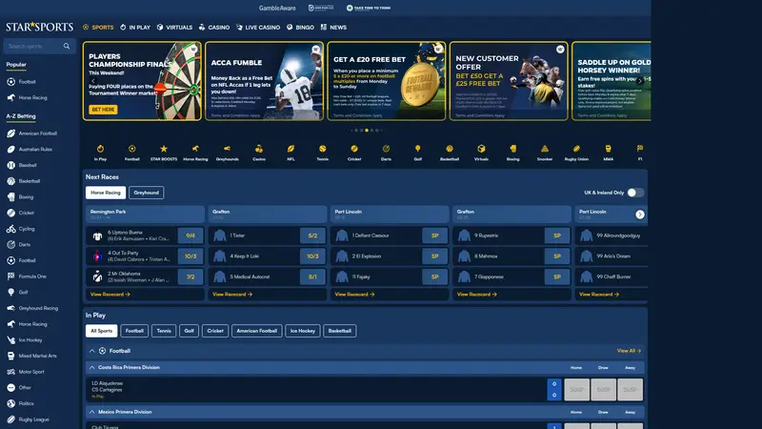Collapse the Mexico Primera Division group
Viewport: 762px width, 429px height.
[x=91, y=412]
